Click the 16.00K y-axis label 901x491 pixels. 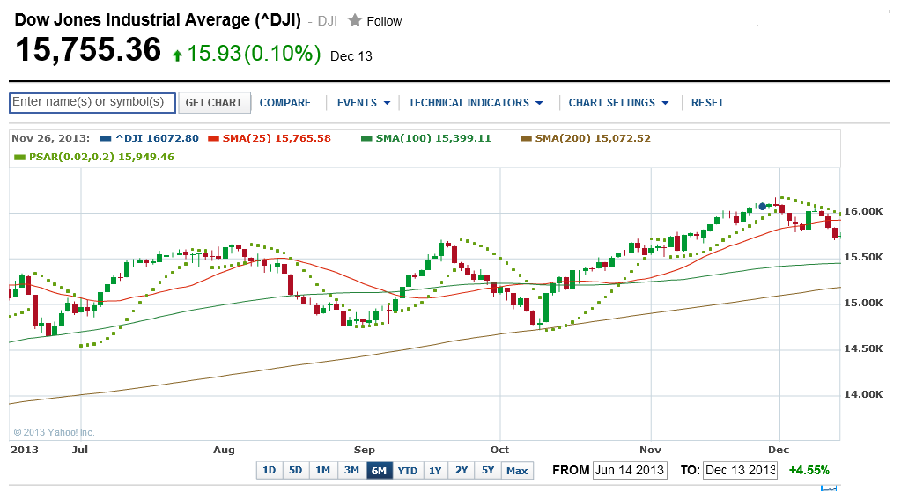point(863,211)
